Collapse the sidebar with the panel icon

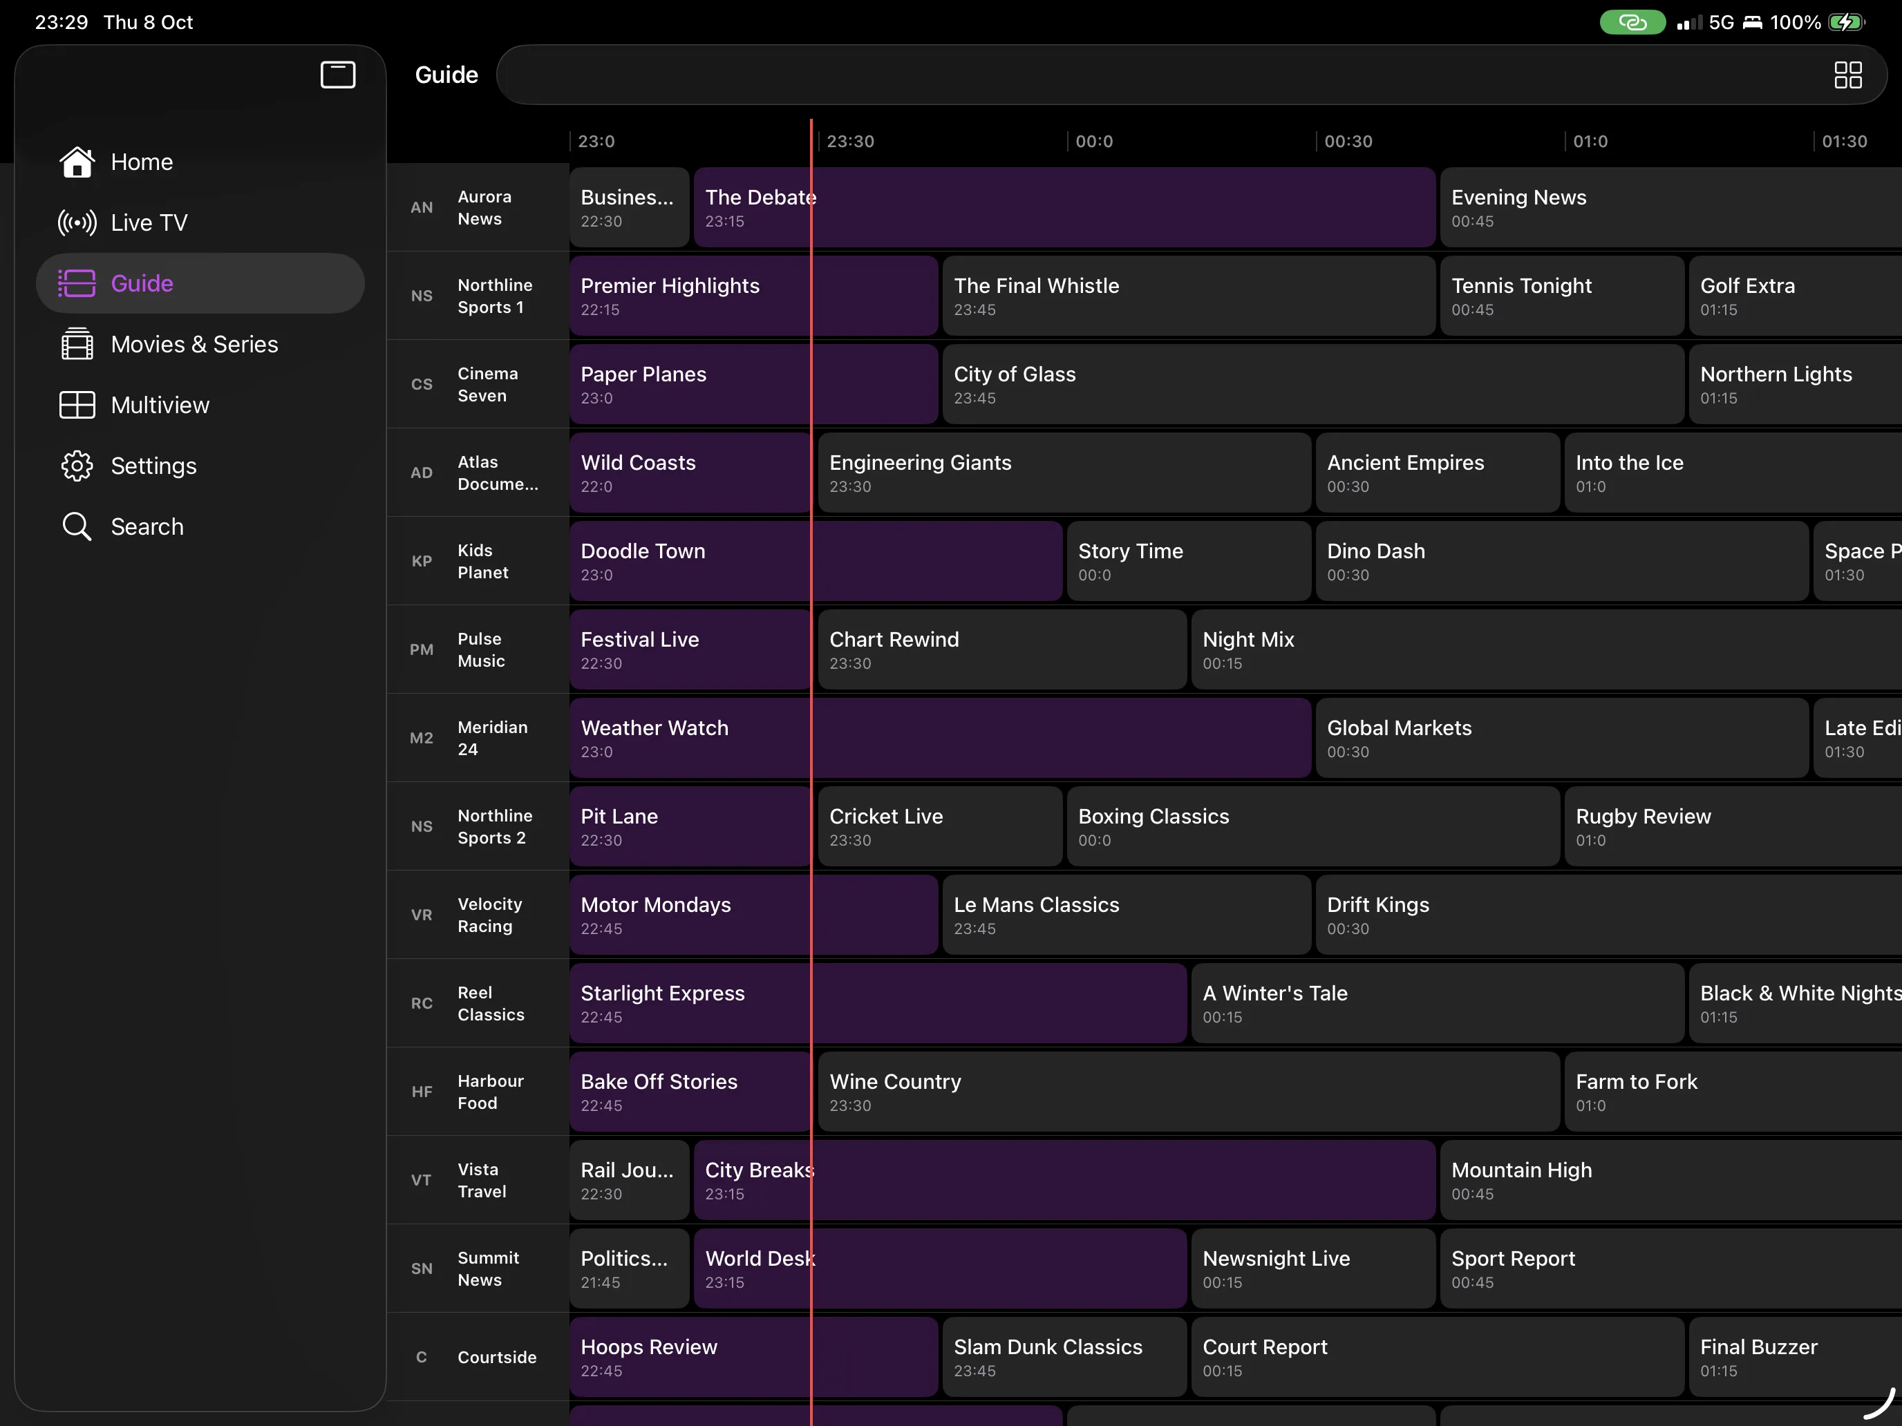pyautogui.click(x=338, y=75)
